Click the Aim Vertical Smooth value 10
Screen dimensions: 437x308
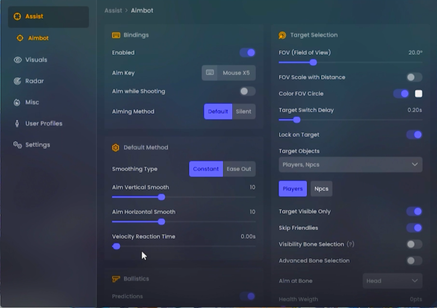tap(252, 187)
